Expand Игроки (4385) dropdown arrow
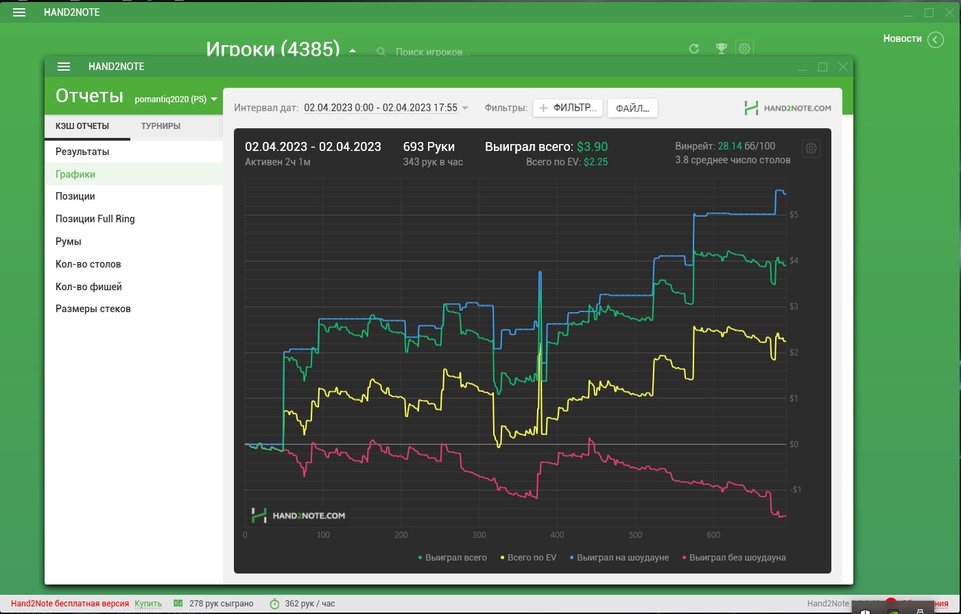 tap(353, 51)
